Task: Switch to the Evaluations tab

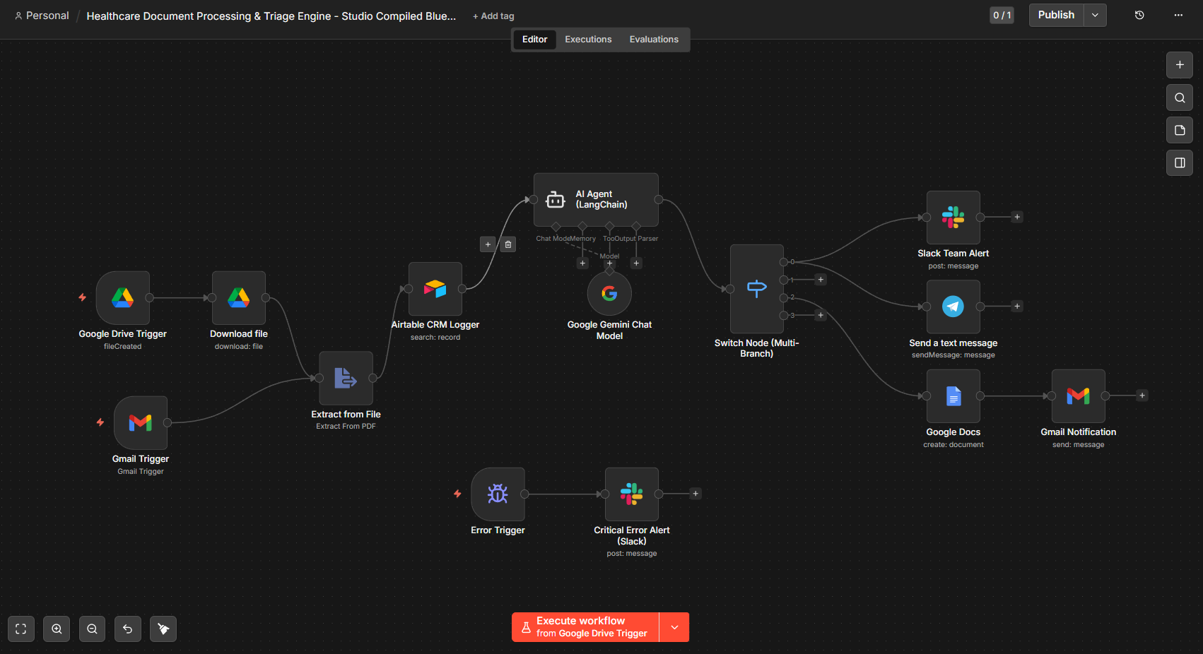Action: (x=654, y=40)
